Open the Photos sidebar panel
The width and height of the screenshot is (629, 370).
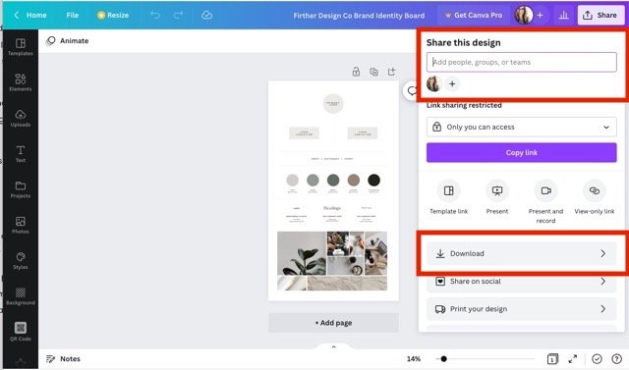click(x=21, y=225)
